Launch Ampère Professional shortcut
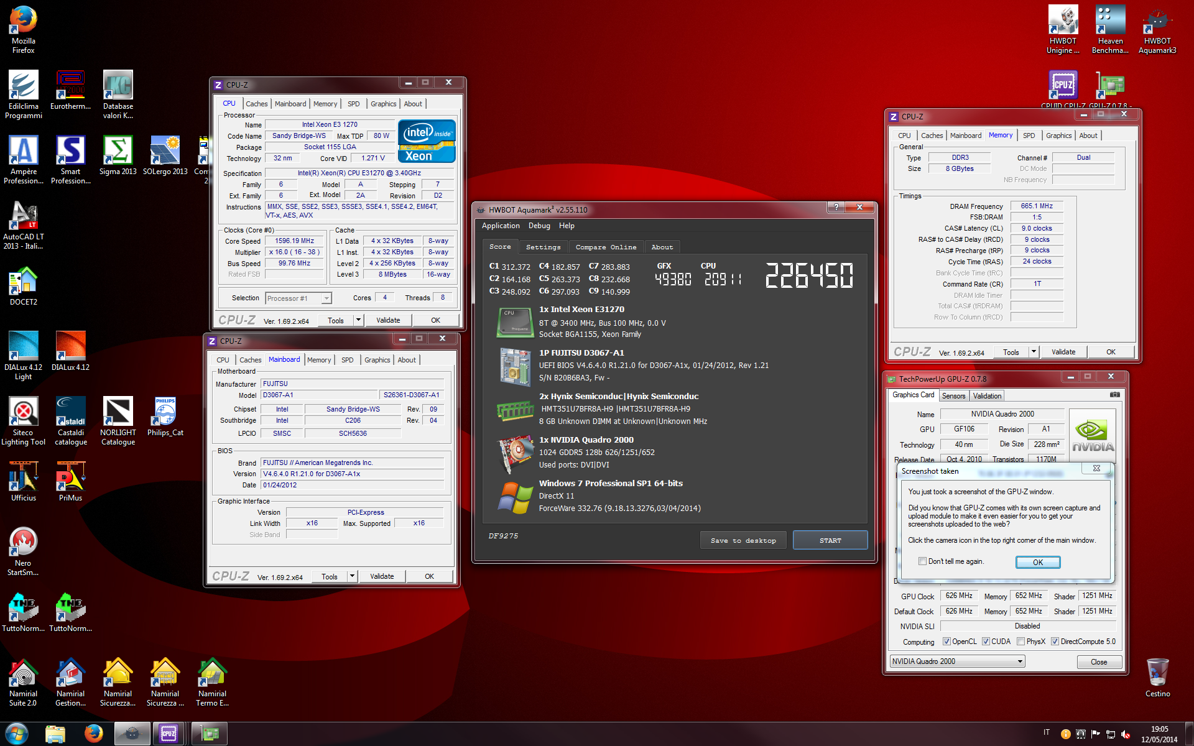Viewport: 1194px width, 746px height. (23, 160)
